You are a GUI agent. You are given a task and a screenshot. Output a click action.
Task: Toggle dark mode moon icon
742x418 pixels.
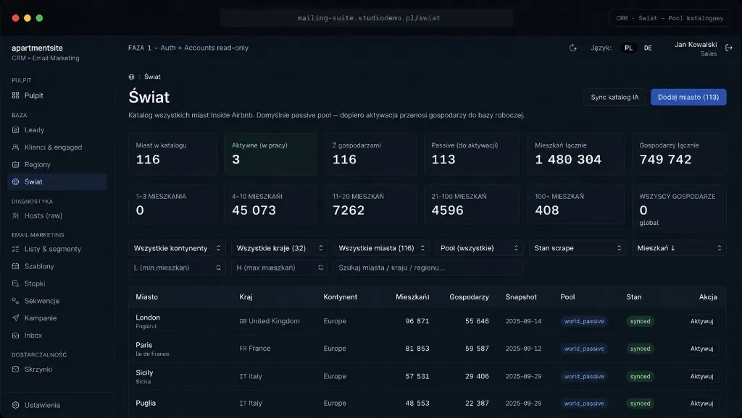pos(572,48)
